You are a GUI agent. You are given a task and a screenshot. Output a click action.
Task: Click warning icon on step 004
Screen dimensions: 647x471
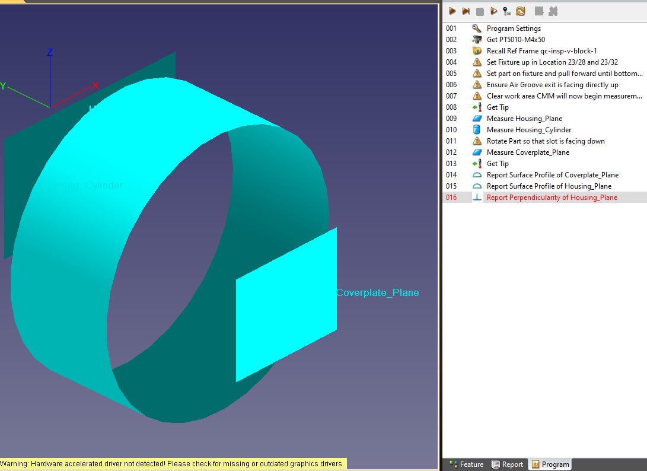tap(477, 62)
